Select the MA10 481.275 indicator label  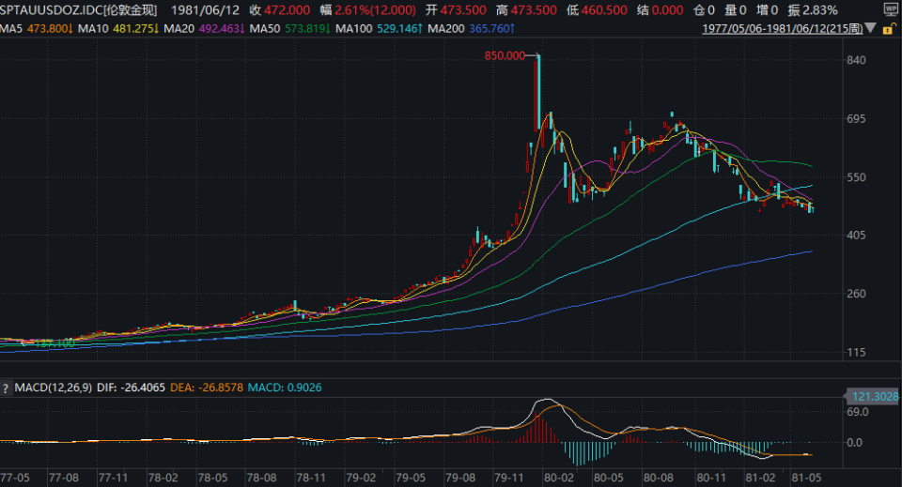point(119,28)
